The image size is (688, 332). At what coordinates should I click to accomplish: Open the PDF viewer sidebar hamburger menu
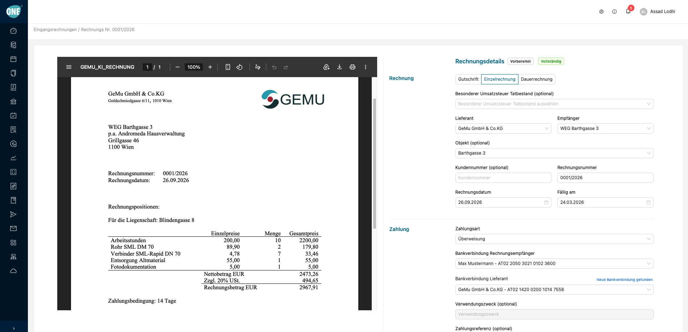(x=69, y=67)
